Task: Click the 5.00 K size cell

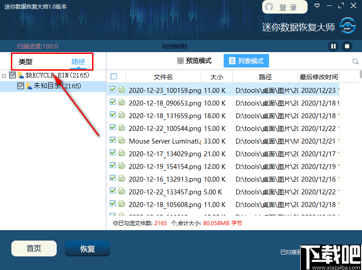Action: pos(213,192)
